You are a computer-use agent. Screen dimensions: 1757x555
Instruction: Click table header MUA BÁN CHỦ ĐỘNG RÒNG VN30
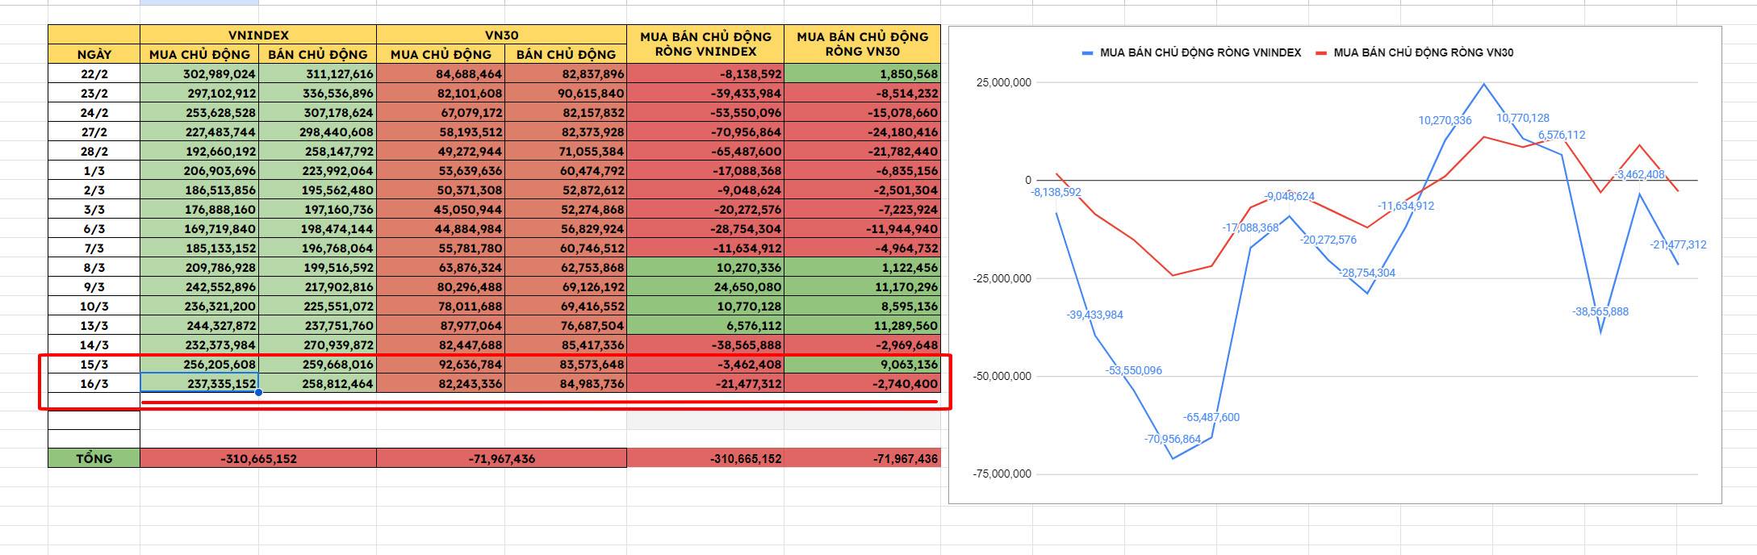click(x=862, y=44)
